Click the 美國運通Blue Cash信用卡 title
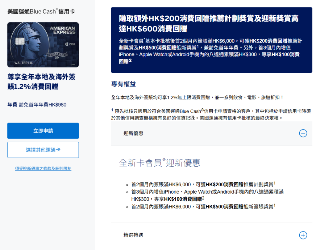 pyautogui.click(x=41, y=11)
